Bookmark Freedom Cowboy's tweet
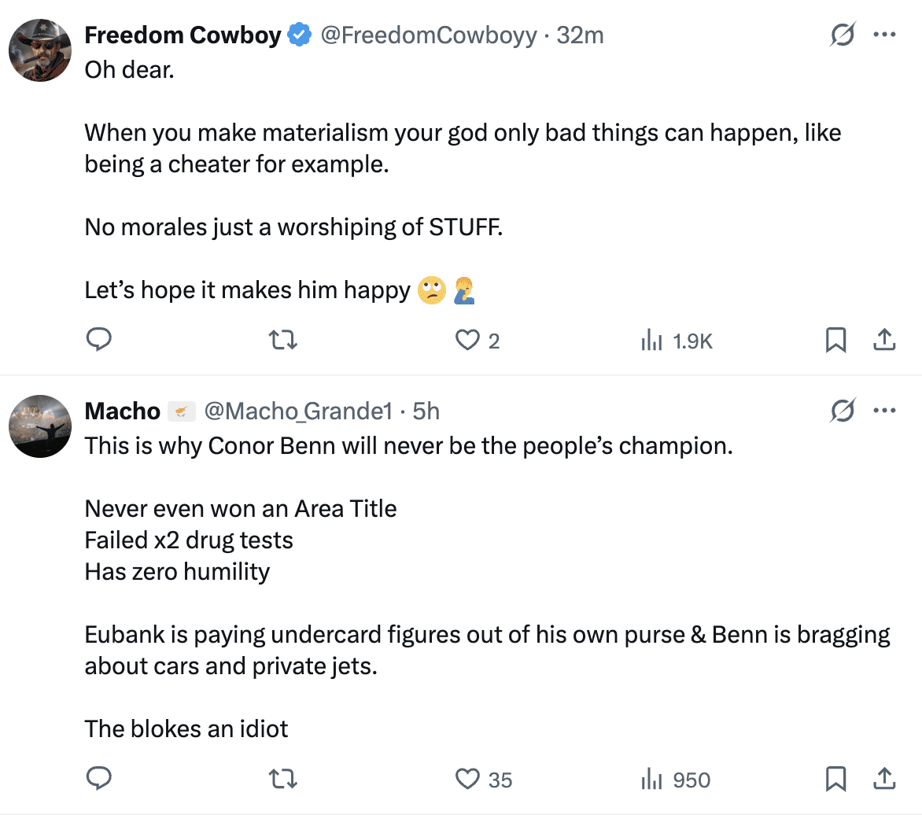The width and height of the screenshot is (922, 815). coord(836,340)
